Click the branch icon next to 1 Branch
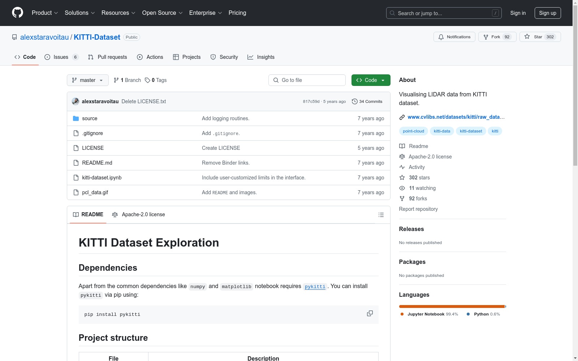578x361 pixels. 116,80
